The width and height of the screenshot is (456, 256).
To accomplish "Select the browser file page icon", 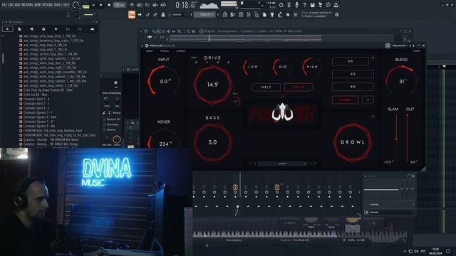I will point(19,29).
